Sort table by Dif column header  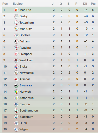[x=85, y=4]
